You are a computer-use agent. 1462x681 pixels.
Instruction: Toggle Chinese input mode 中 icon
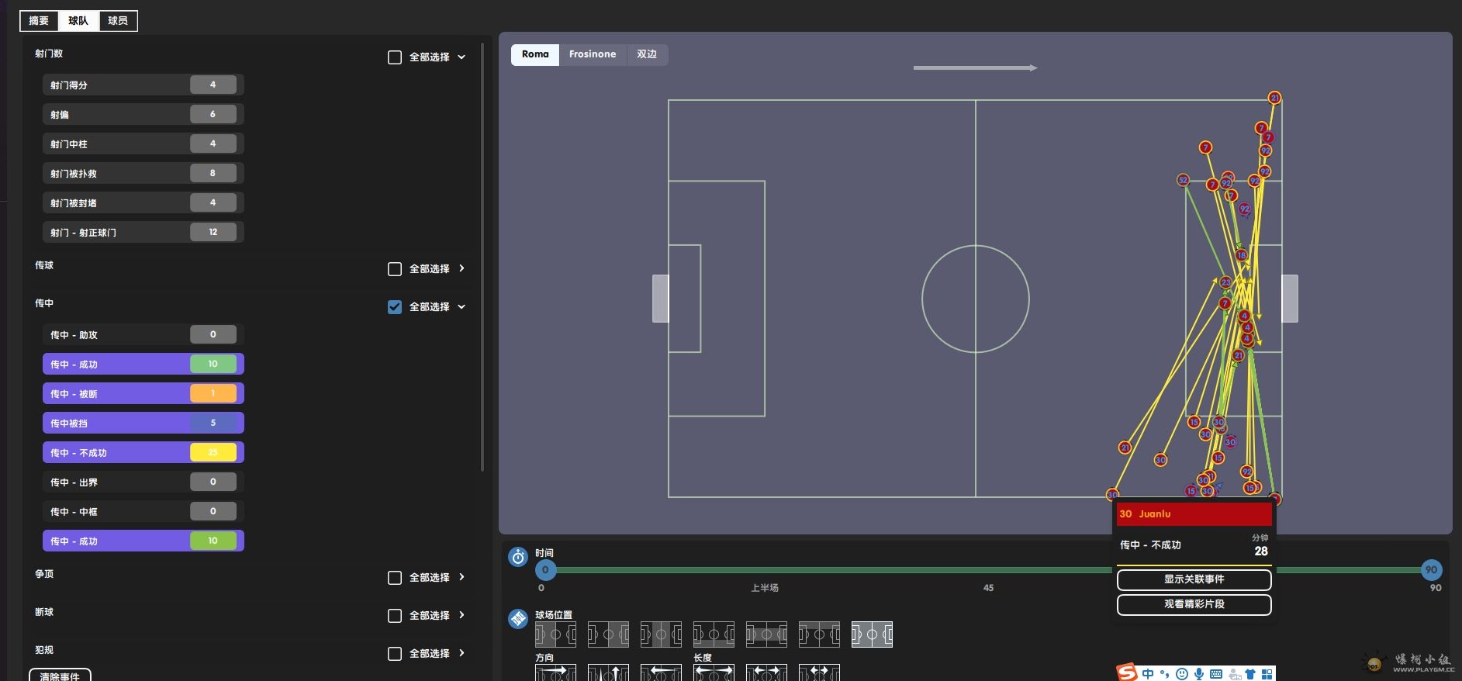coord(1148,674)
